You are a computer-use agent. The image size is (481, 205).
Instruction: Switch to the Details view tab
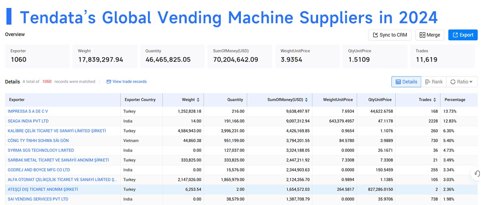tap(406, 82)
